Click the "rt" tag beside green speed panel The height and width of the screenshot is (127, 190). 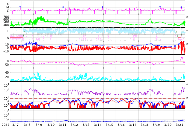point(187,17)
